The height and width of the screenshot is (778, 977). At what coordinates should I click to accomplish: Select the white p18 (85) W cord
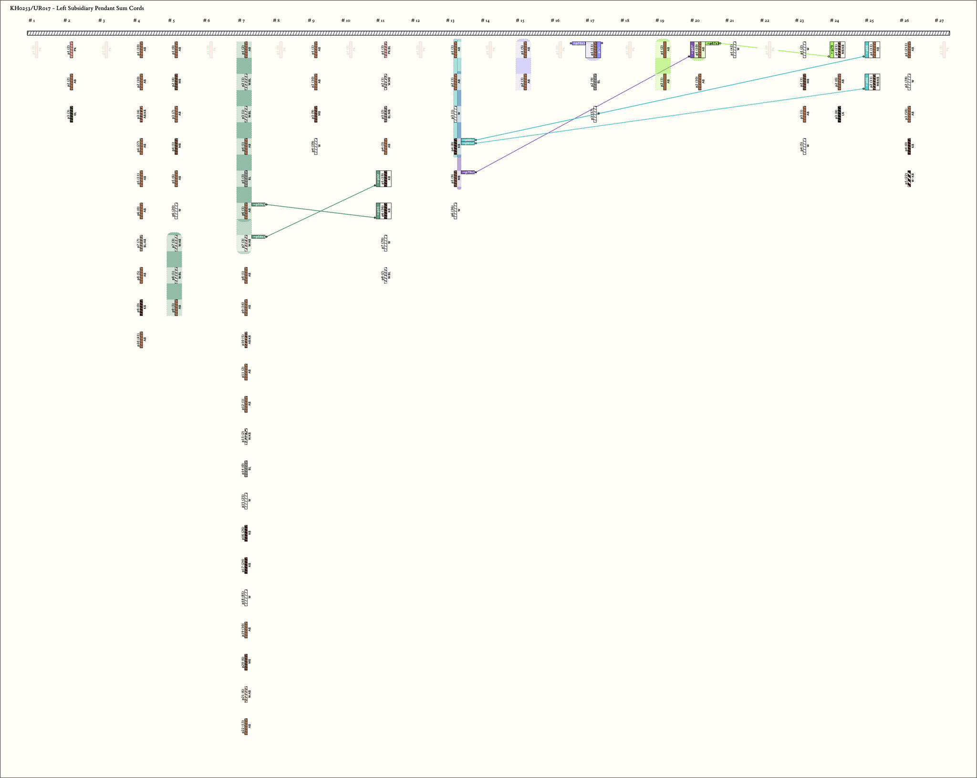tap(246, 598)
